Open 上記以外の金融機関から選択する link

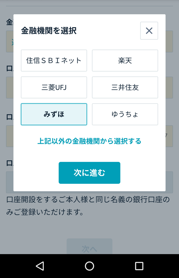tap(89, 141)
